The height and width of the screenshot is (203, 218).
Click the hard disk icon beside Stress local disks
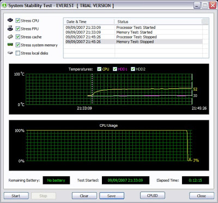pos(10,53)
